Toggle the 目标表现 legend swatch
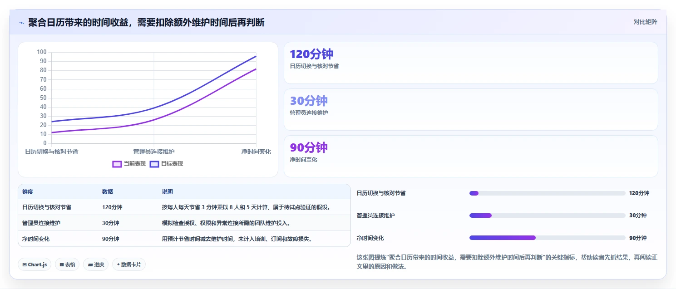676x289 pixels. [154, 164]
